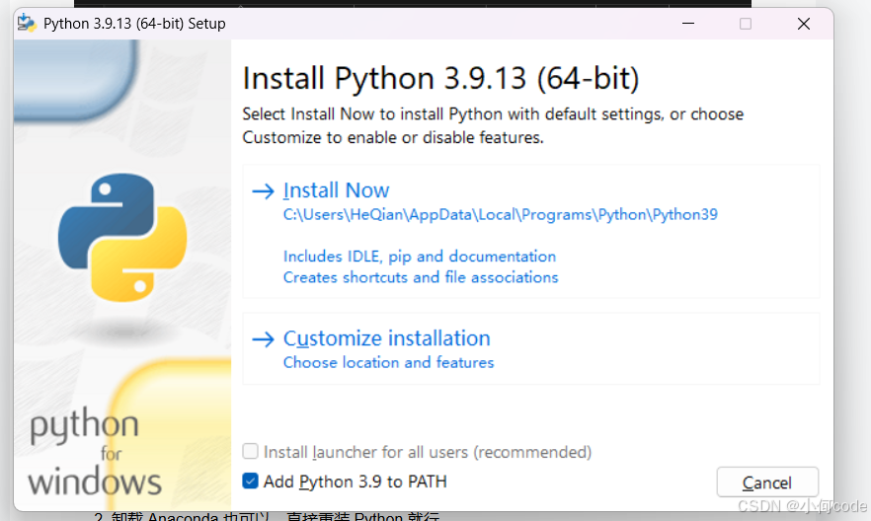
Task: Click Install Now option
Action: 531,231
